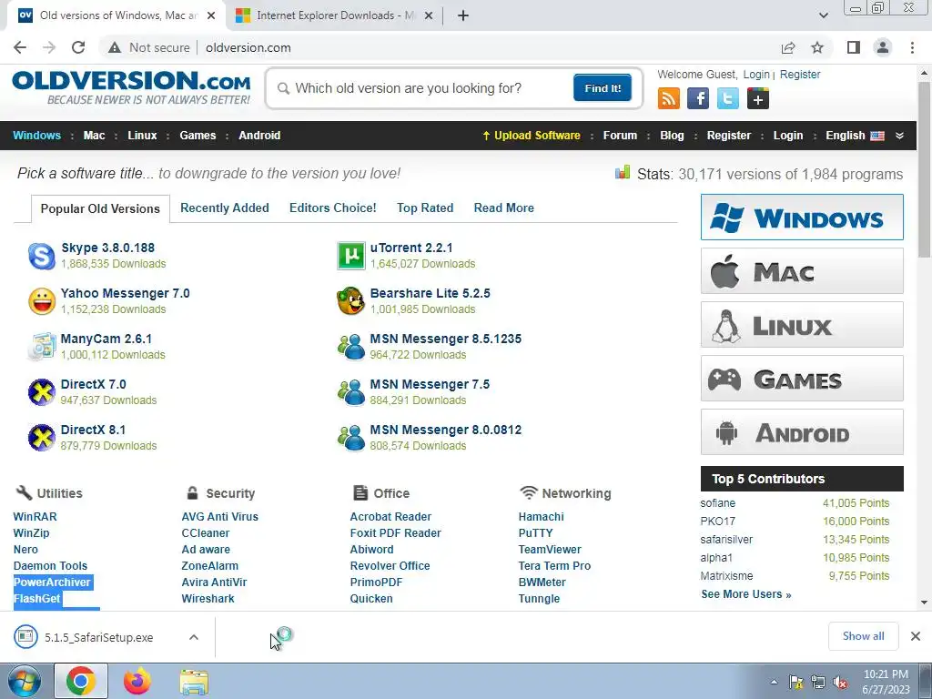Toggle the browser side panel icon

click(x=854, y=47)
